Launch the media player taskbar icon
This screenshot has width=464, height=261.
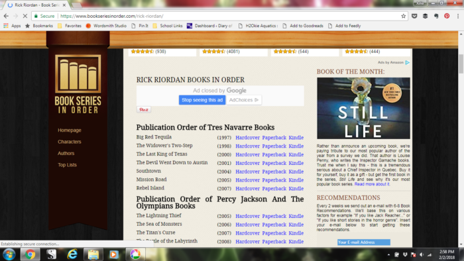coord(114,254)
